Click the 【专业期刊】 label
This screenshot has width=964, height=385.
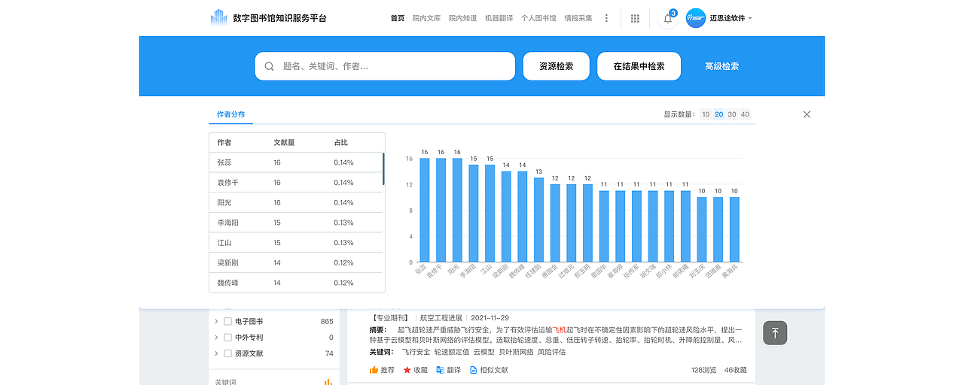[390, 318]
